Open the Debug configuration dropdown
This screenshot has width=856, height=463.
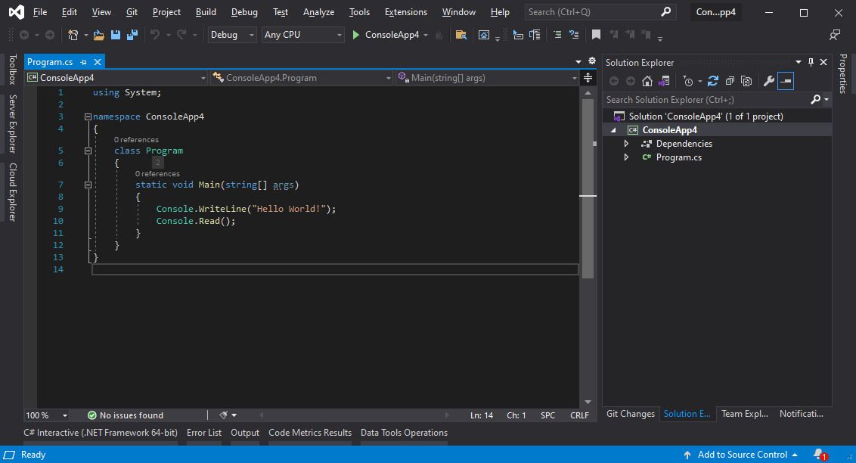[232, 35]
